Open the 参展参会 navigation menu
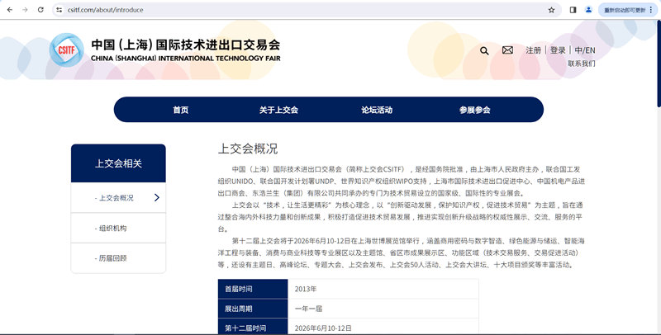This screenshot has height=335, width=661. pos(474,110)
